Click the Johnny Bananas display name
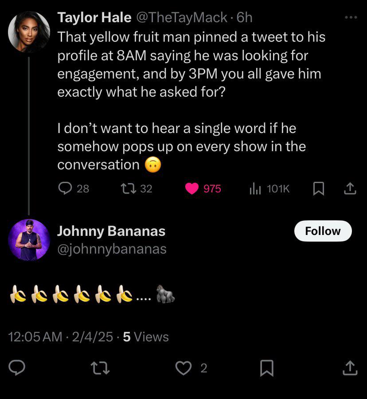Viewport: 367px width, 399px height. click(111, 231)
